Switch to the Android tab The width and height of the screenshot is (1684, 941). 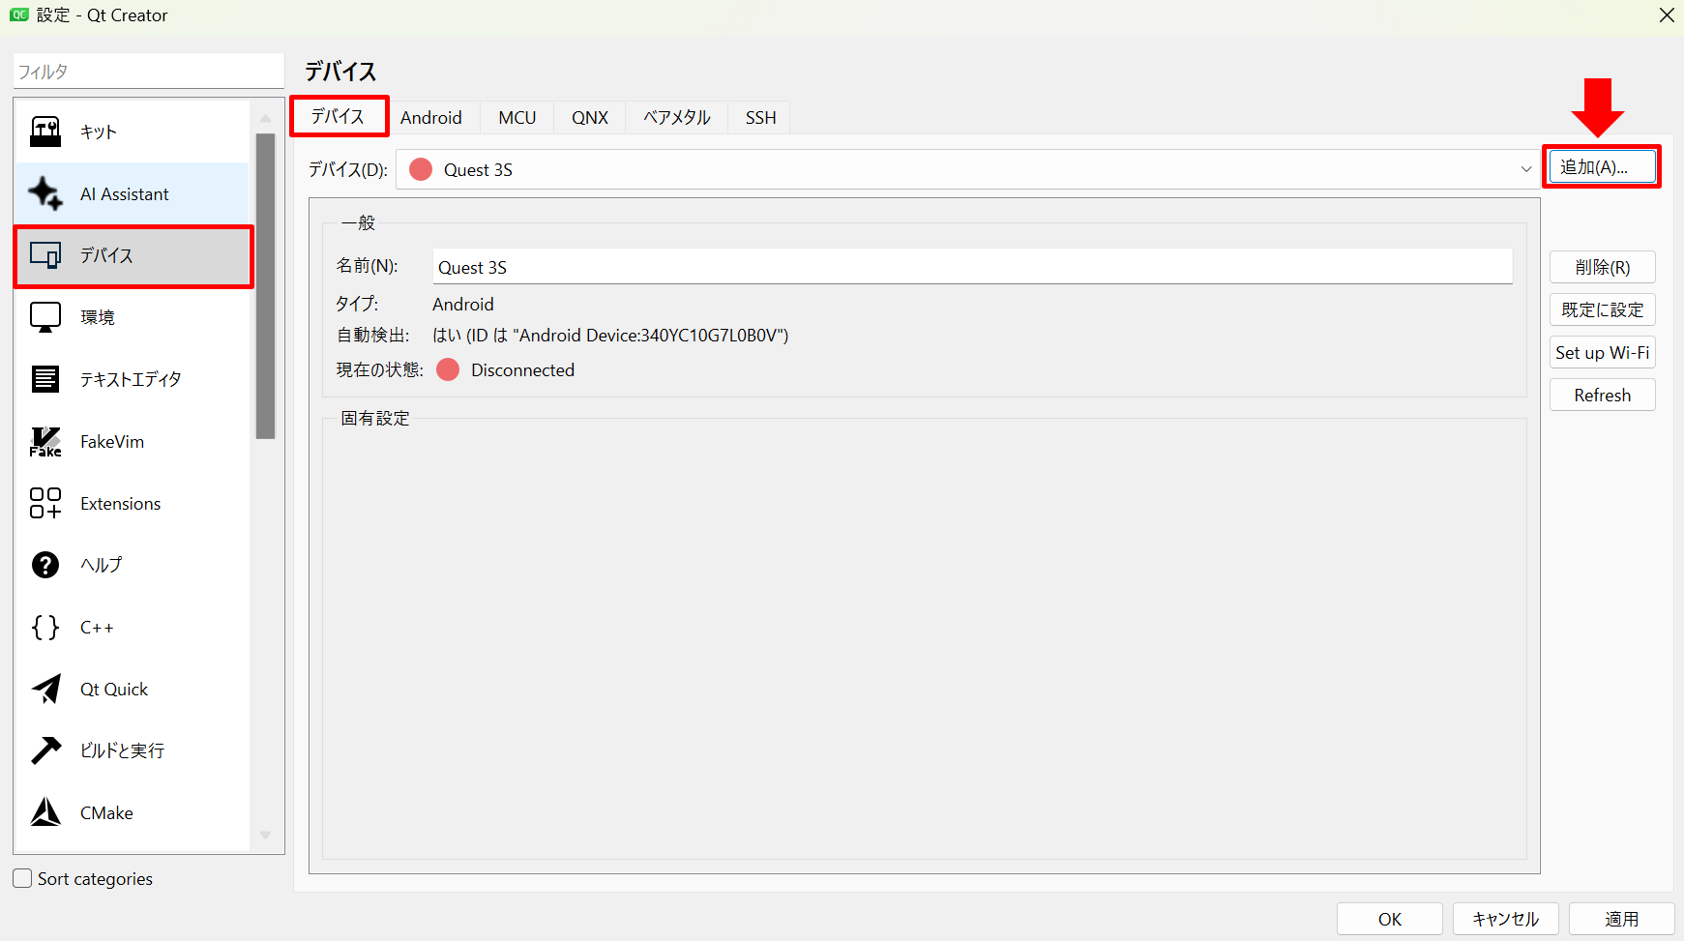pyautogui.click(x=431, y=118)
